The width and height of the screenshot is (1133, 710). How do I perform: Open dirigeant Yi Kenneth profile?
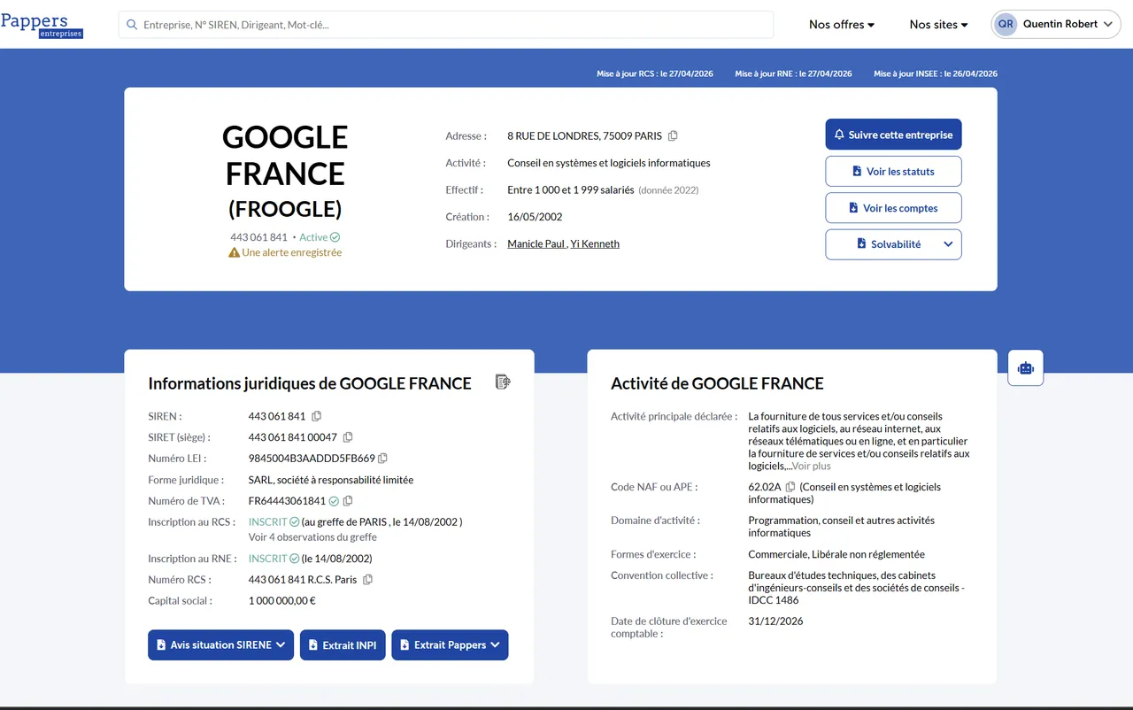(595, 243)
